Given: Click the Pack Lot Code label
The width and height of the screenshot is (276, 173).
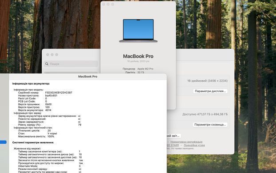Looking at the screenshot, I should click(27, 98).
